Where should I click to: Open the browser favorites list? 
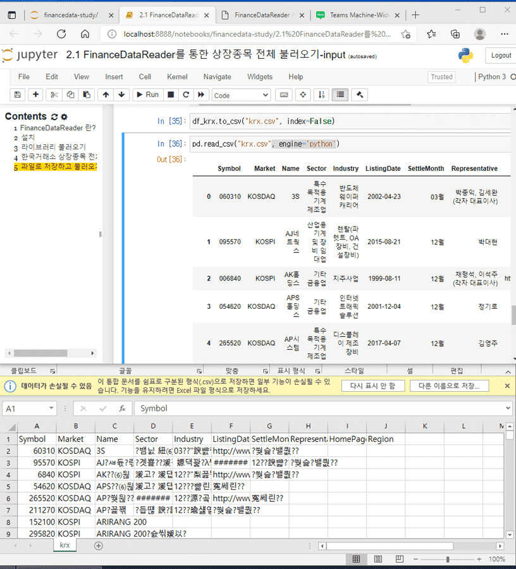[431, 34]
